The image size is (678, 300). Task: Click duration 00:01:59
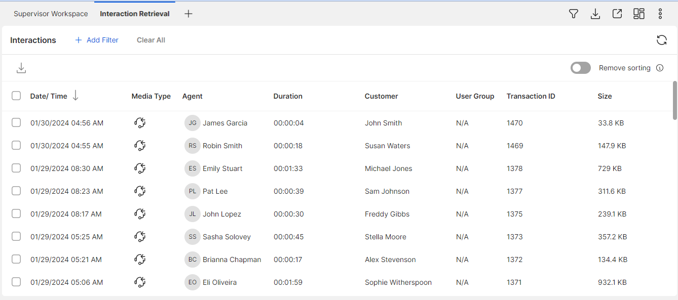[288, 282]
